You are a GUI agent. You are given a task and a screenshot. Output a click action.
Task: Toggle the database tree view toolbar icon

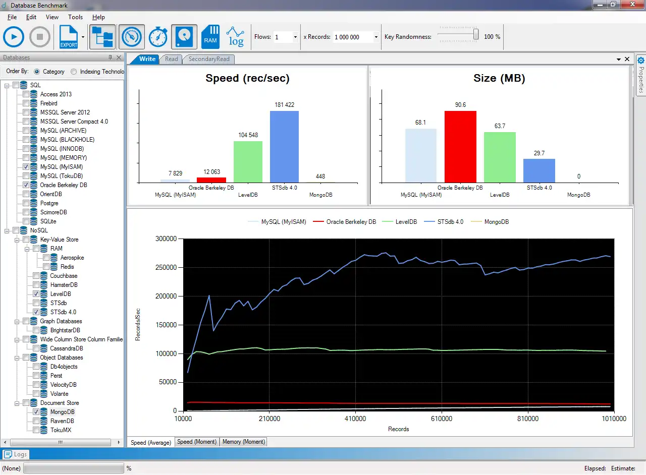coord(102,37)
